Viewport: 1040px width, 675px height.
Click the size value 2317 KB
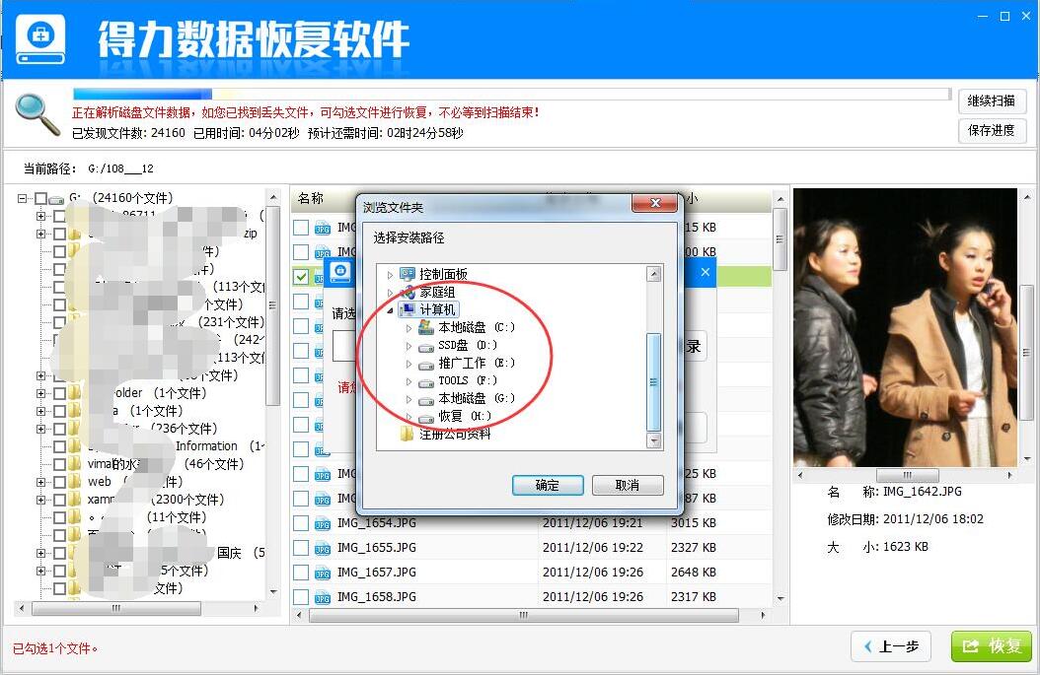[694, 597]
